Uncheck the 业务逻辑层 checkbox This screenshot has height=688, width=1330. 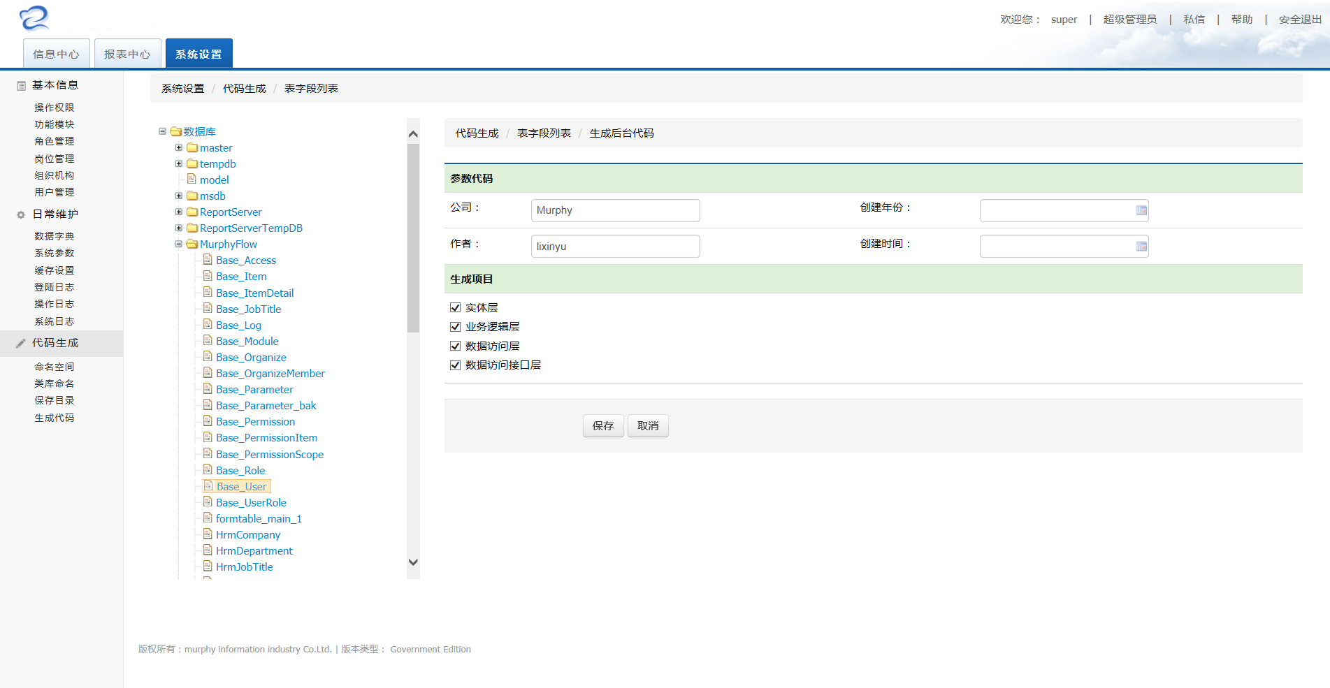tap(455, 326)
